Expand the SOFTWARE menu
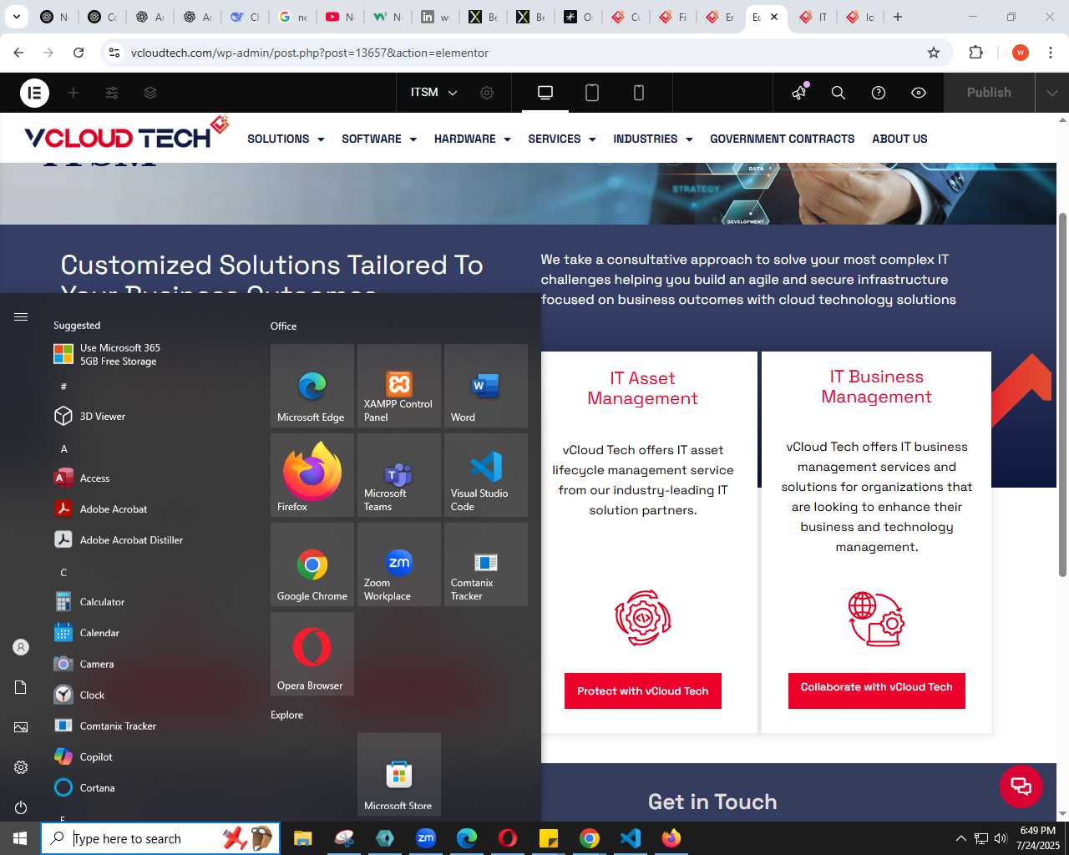Viewport: 1069px width, 855px height. 379,139
